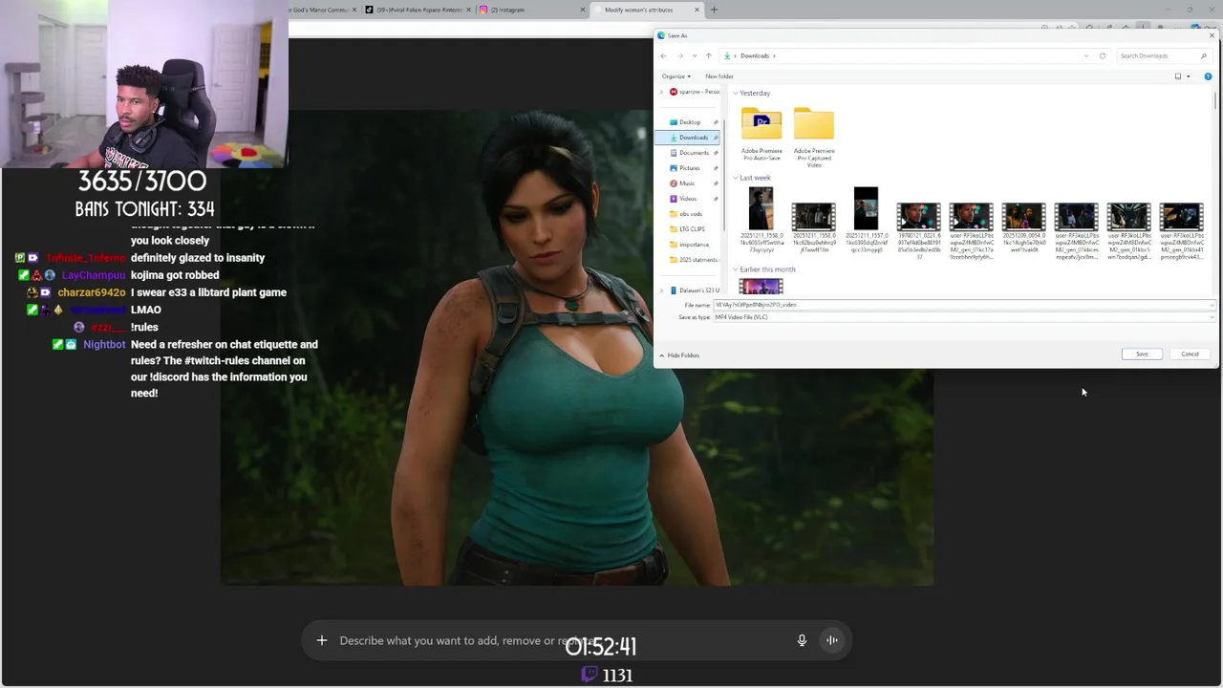Screen dimensions: 1223x688
Task: Select video file 20251209_0054
Action: click(1023, 226)
